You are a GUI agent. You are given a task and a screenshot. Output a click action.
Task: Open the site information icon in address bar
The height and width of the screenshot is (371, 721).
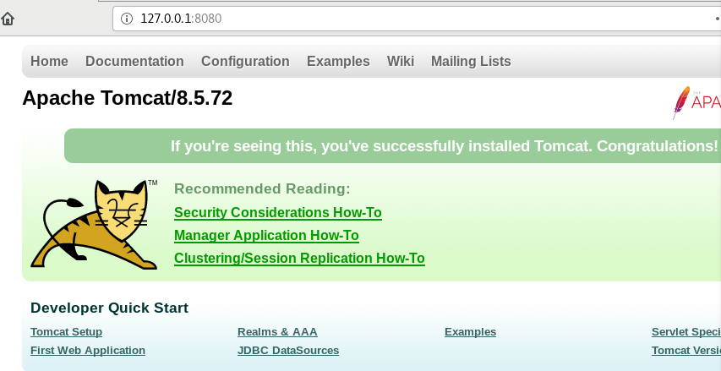pos(127,19)
